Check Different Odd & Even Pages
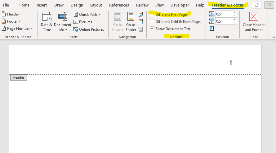The image size is (276, 153). (152, 21)
